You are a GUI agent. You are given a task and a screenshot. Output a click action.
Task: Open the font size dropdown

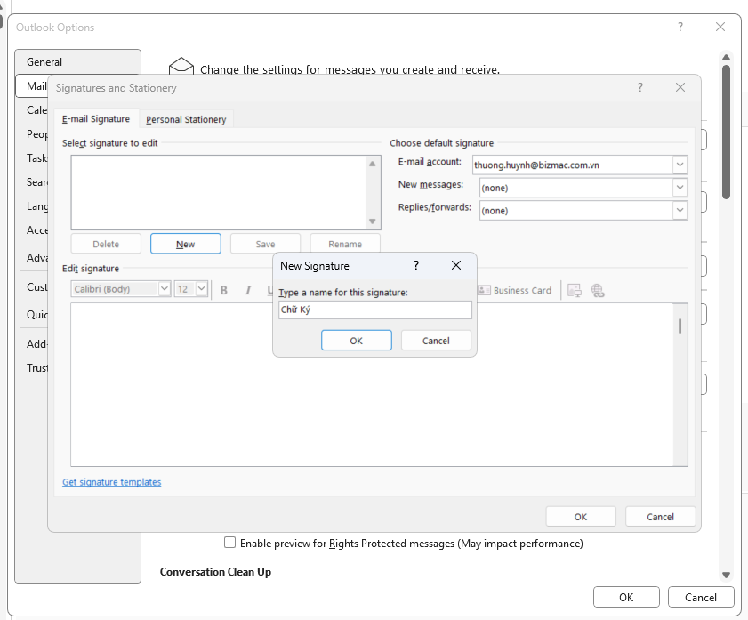[x=201, y=289]
